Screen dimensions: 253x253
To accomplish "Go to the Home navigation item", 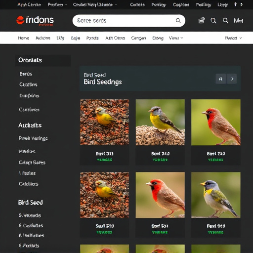I will (23, 38).
